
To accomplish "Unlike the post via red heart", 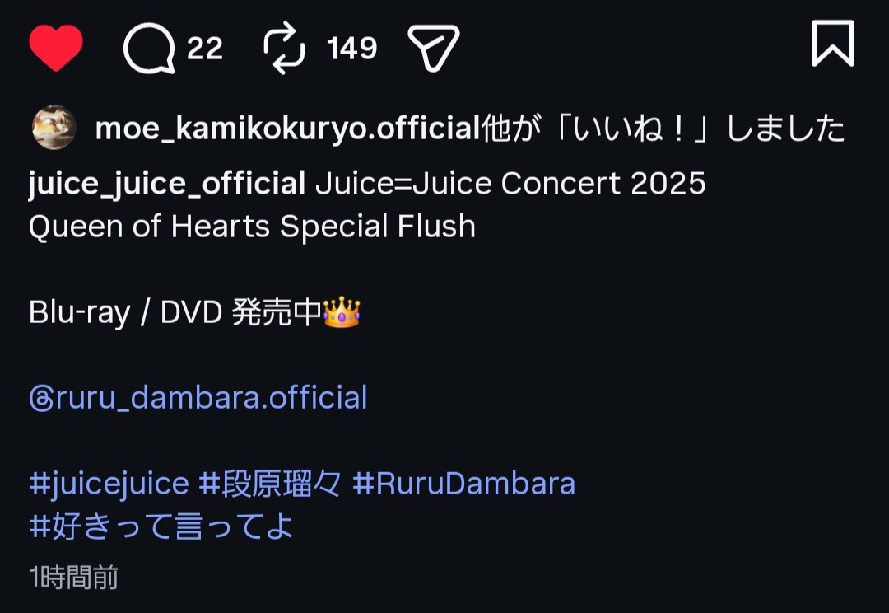I will point(56,48).
